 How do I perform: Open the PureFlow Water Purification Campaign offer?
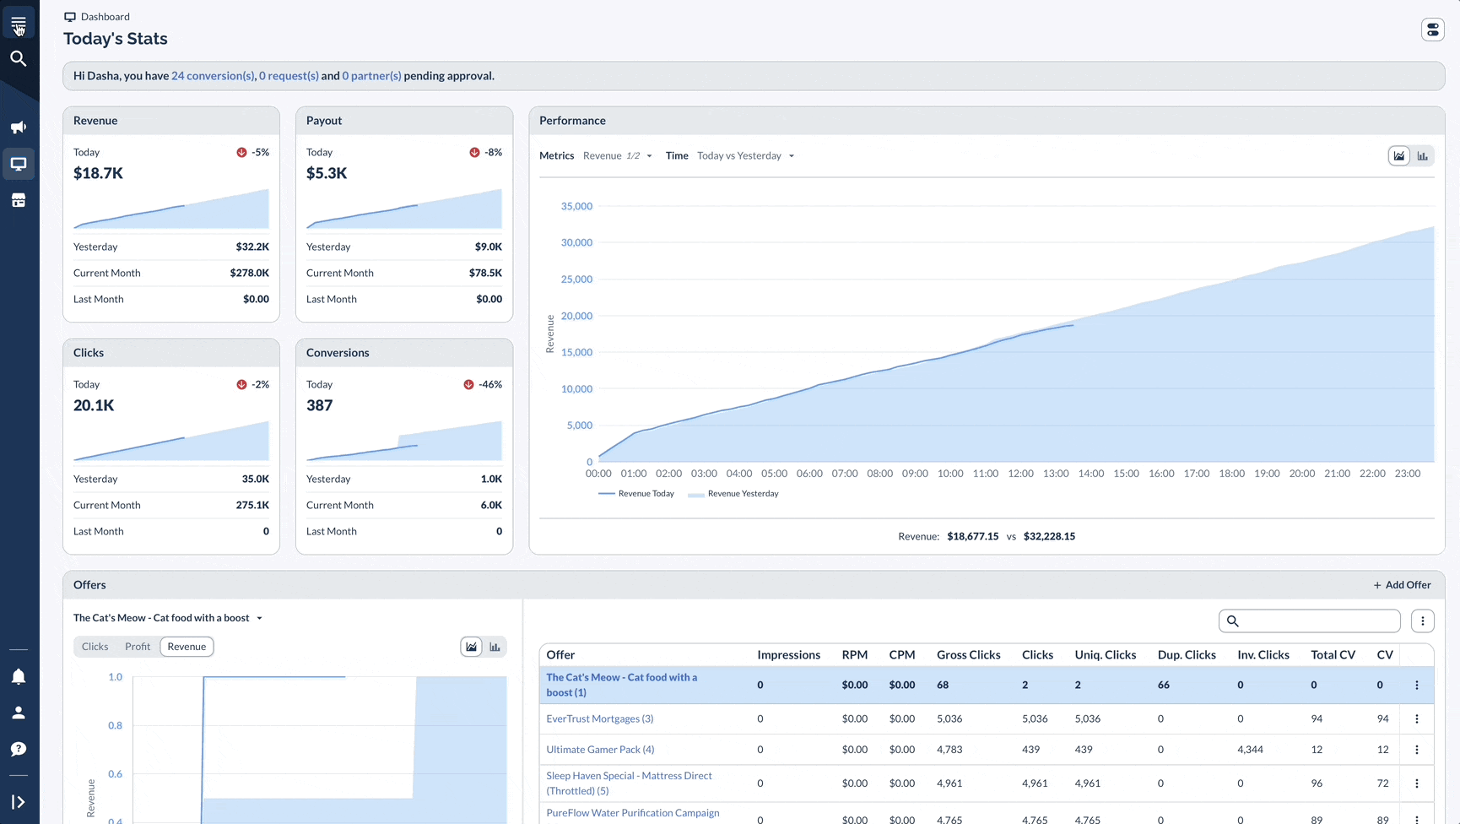(x=633, y=813)
